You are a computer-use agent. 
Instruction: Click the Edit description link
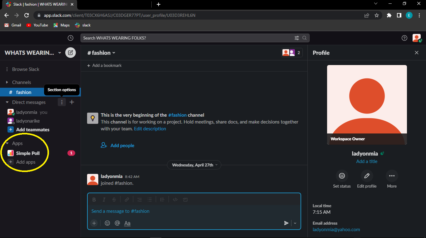pyautogui.click(x=150, y=128)
